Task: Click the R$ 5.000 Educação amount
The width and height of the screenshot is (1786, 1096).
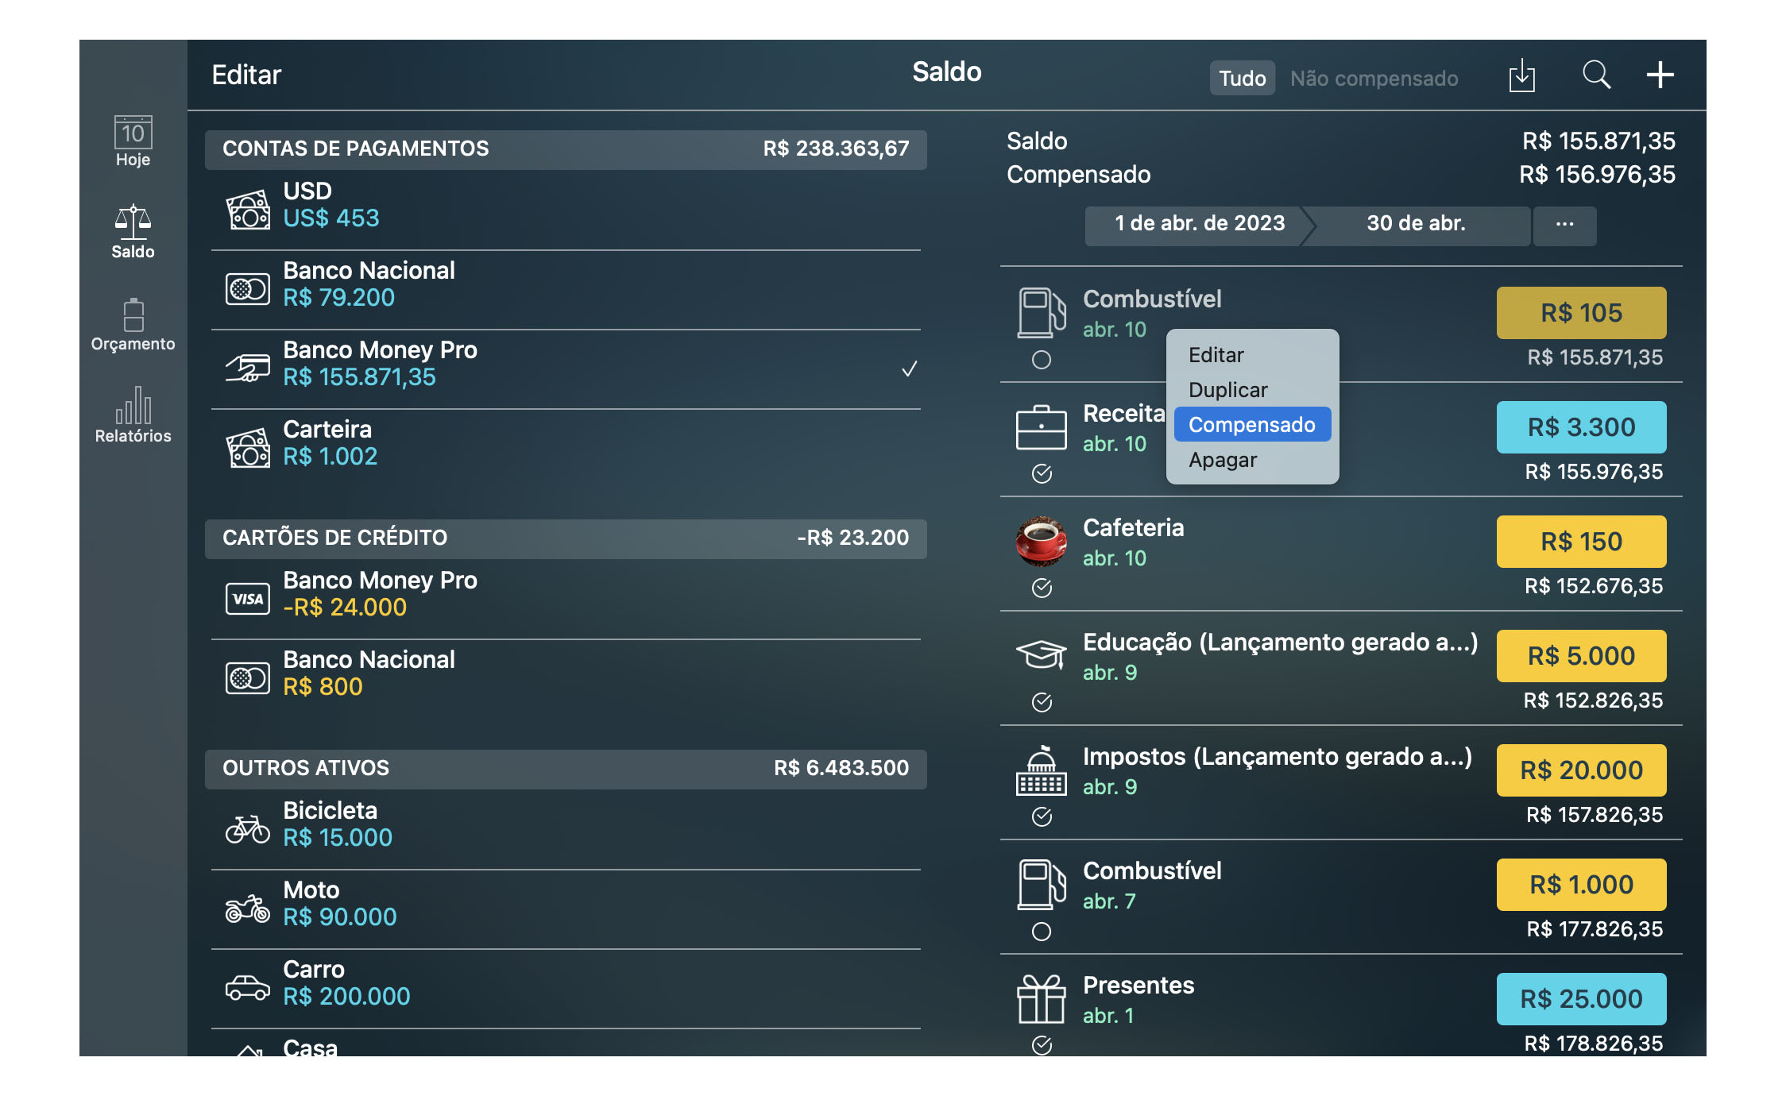Action: pyautogui.click(x=1581, y=656)
